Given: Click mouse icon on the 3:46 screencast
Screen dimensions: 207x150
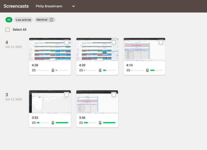Looking at the screenshot, I should [100, 123].
